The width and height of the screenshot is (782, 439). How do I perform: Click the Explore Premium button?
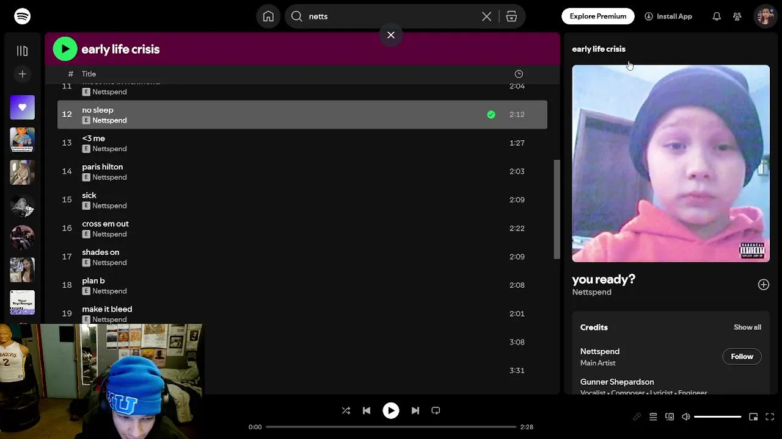[598, 16]
